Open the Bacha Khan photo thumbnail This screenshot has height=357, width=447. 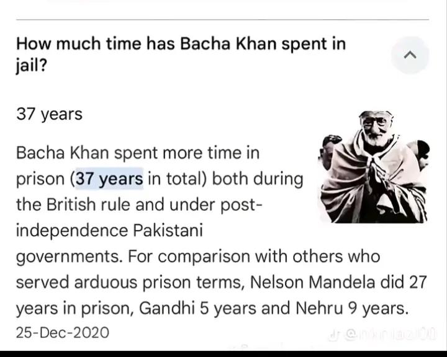374,167
